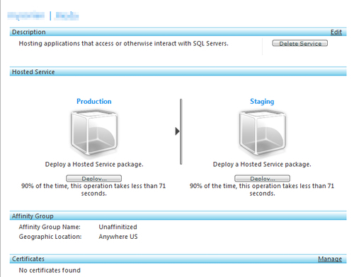This screenshot has width=354, height=277.
Task: Click 'Deploy a Hosted Service package' under Staging
Action: 262,164
